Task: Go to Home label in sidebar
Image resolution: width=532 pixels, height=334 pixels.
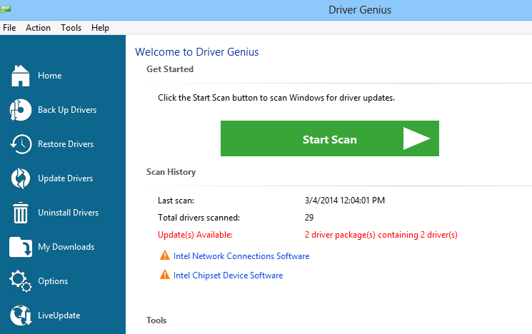Action: [x=50, y=76]
